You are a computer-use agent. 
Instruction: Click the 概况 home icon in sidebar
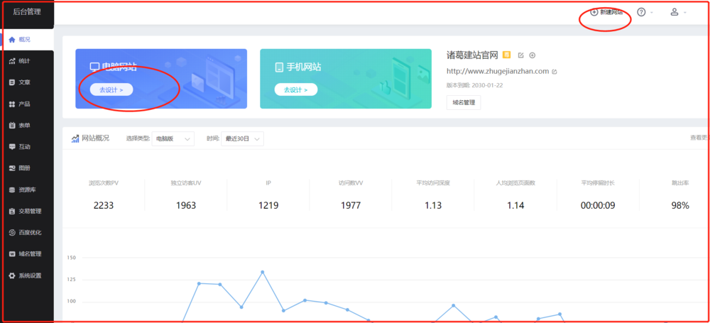pos(12,40)
